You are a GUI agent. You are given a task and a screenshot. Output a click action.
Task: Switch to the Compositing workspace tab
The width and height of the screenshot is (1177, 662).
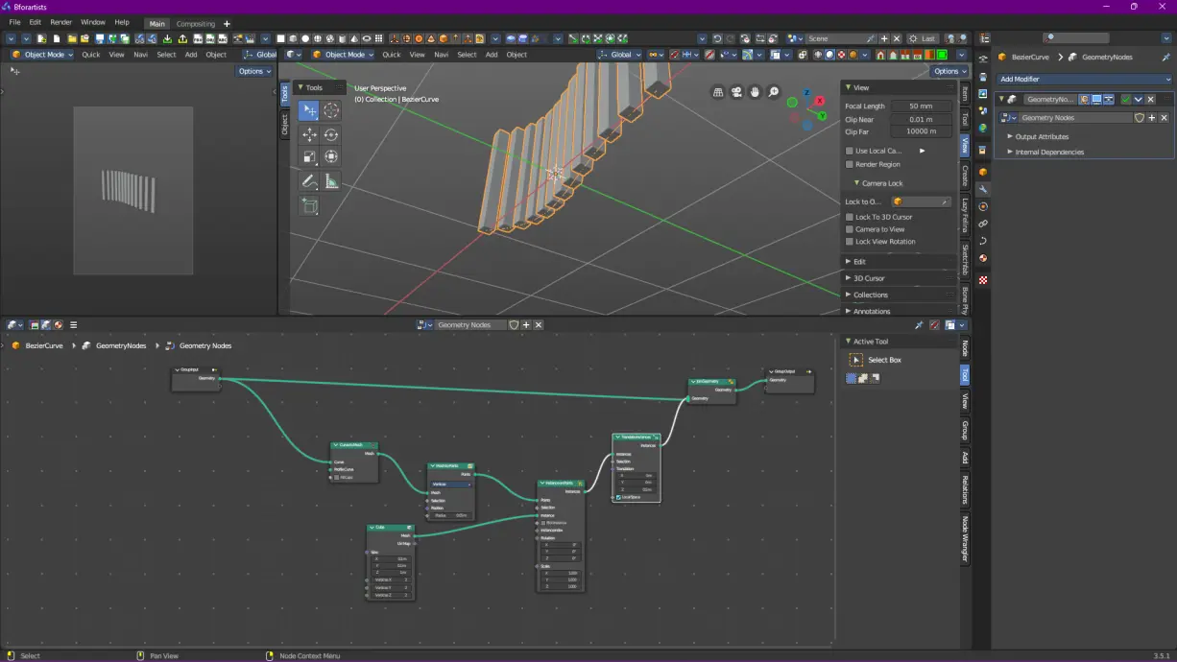[195, 24]
